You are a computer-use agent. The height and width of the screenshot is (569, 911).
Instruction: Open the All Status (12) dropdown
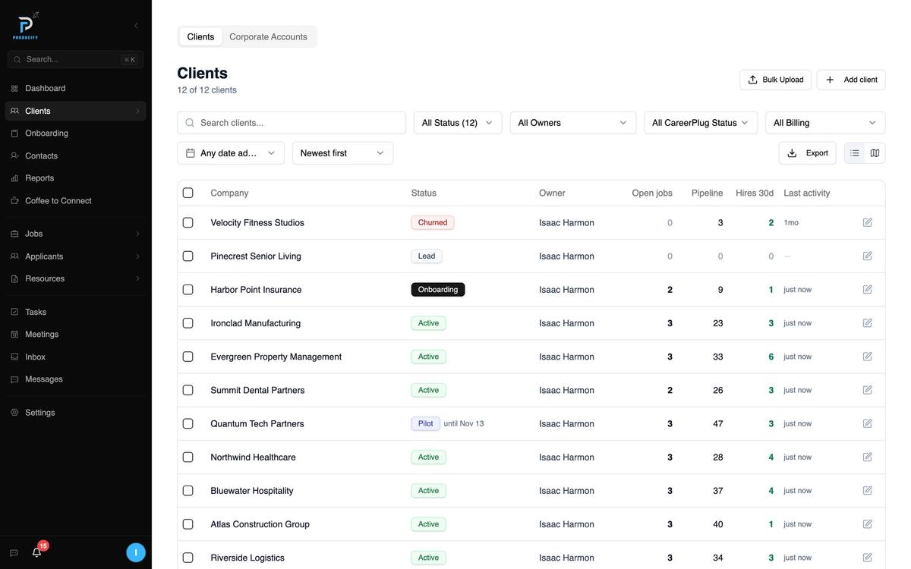tap(458, 123)
